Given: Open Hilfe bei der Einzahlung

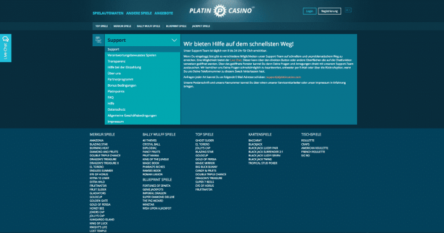Looking at the screenshot, I should coord(124,67).
